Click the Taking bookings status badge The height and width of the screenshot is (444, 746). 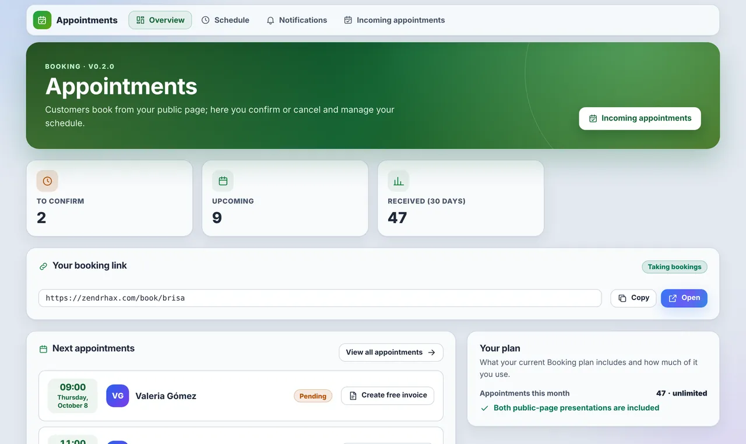[x=674, y=267]
